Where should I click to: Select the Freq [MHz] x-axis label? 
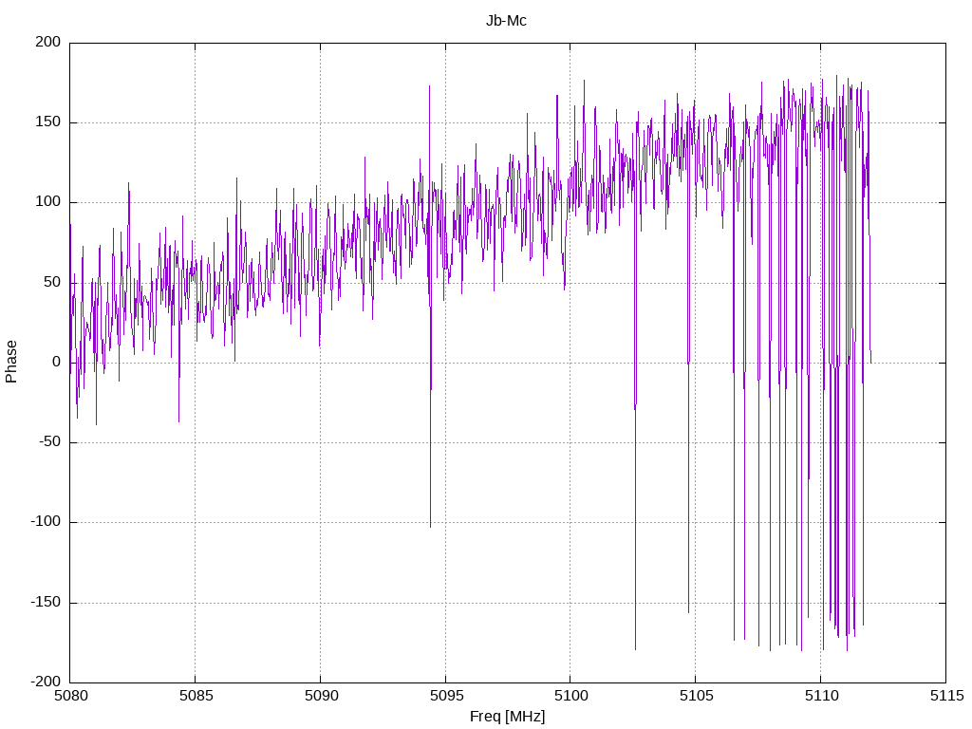click(507, 717)
